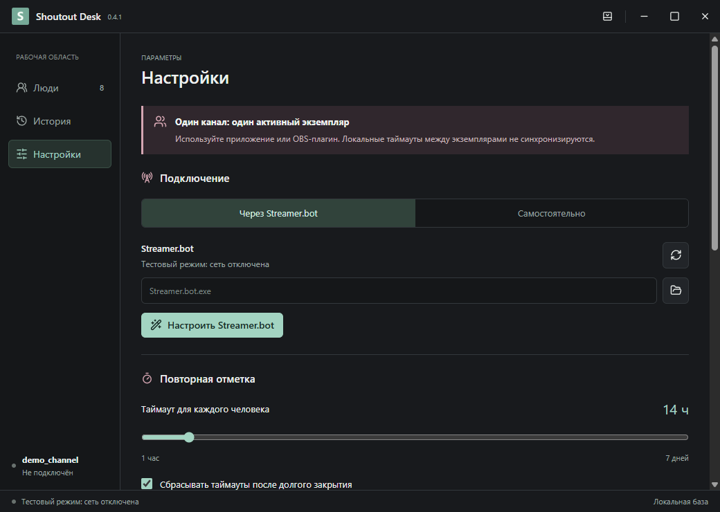
Task: Click the Локальная база status text
Action: point(681,502)
